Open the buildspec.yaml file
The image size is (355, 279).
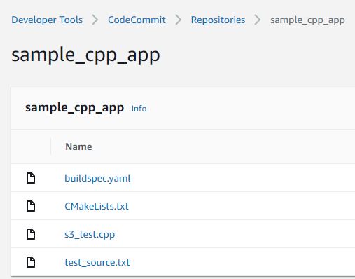[97, 179]
